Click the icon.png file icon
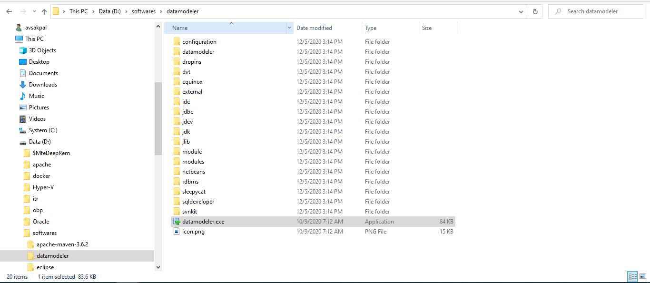 177,232
